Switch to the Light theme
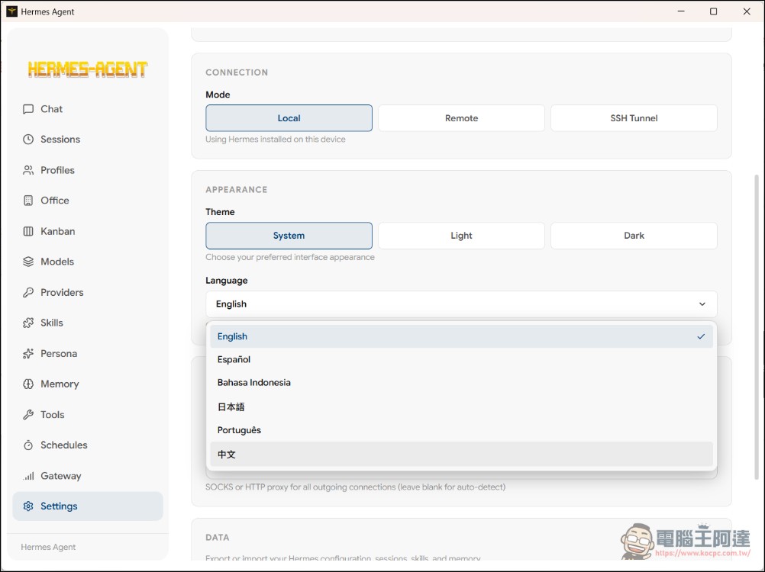765x572 pixels. click(462, 236)
